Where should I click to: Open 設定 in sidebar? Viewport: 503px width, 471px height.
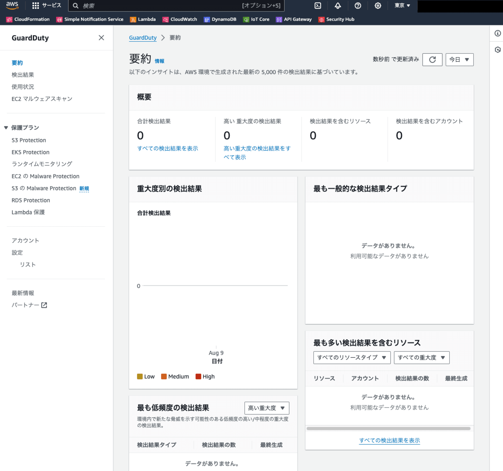(x=17, y=253)
